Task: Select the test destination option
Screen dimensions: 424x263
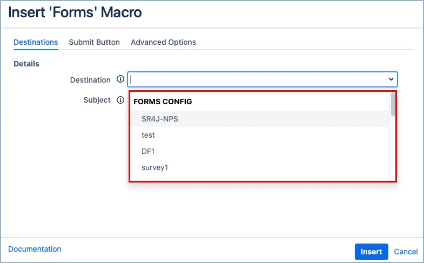Action: pos(260,135)
